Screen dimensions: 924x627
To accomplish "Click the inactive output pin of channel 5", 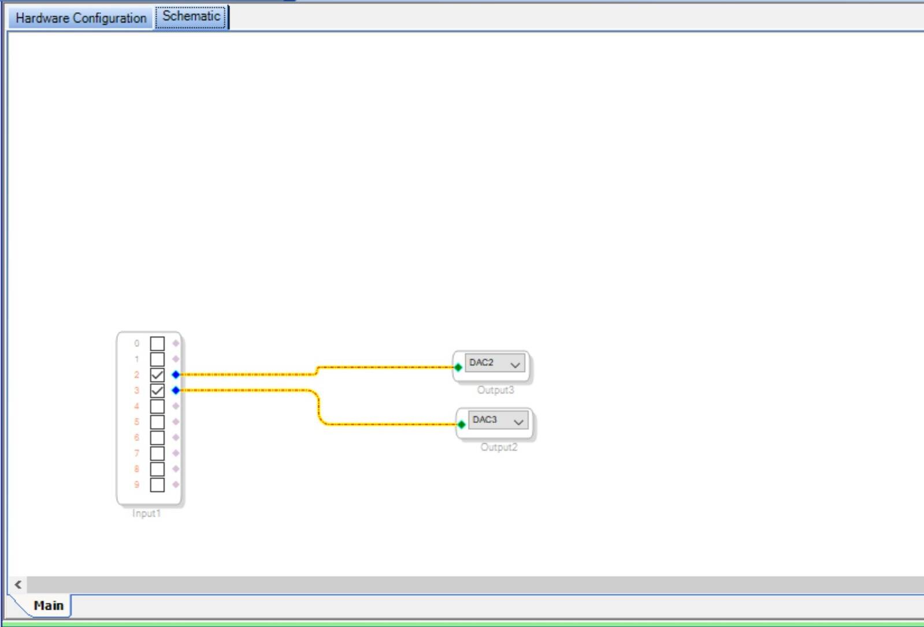I will tap(176, 421).
